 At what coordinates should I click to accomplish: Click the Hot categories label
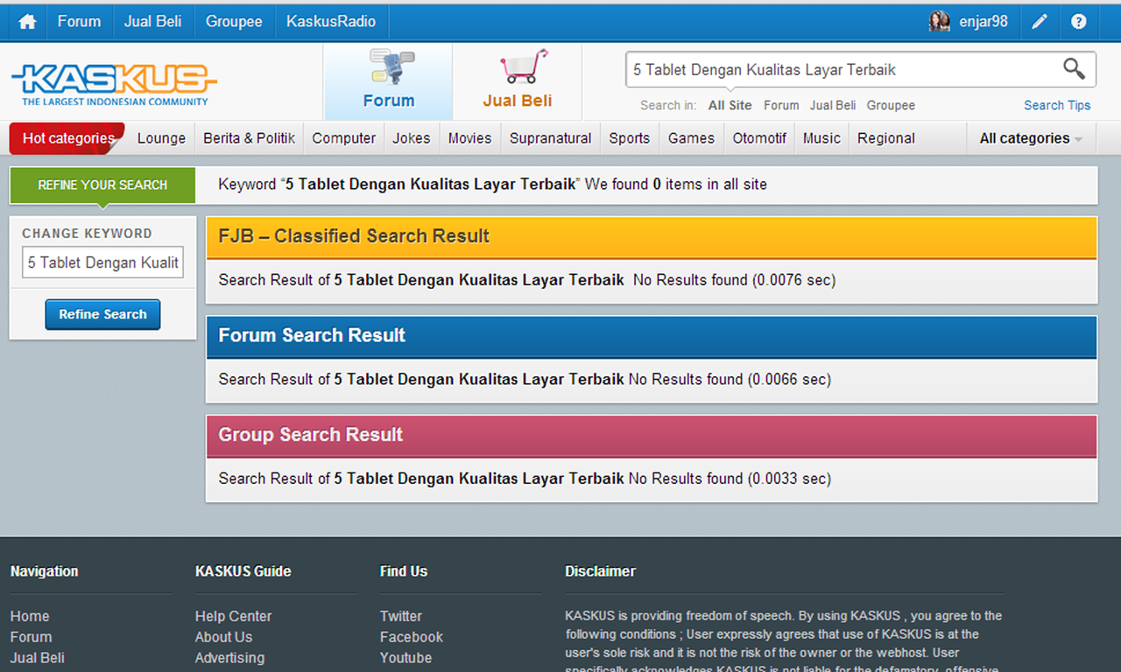[68, 138]
